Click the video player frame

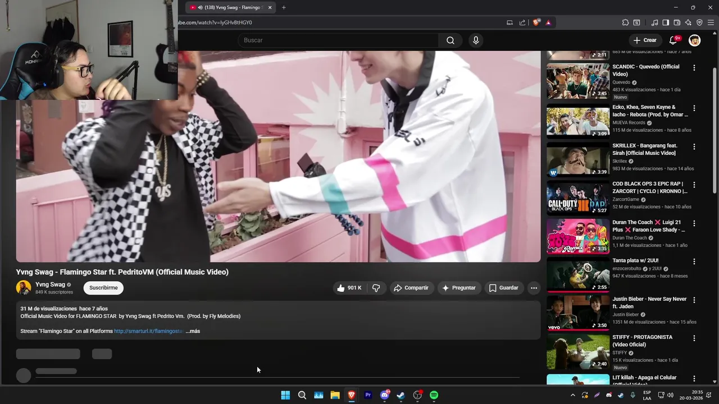[x=278, y=157]
